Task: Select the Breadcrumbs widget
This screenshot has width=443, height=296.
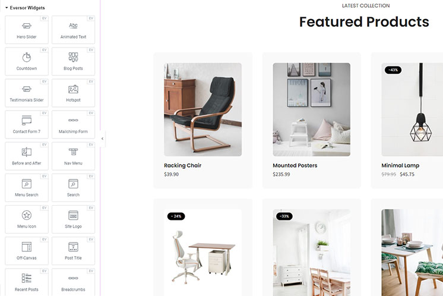Action: 73,282
